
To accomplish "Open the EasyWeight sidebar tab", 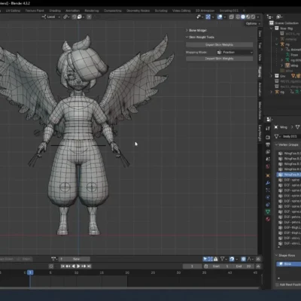I will pos(260,133).
